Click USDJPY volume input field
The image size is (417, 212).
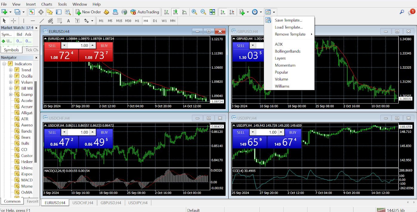point(267,132)
